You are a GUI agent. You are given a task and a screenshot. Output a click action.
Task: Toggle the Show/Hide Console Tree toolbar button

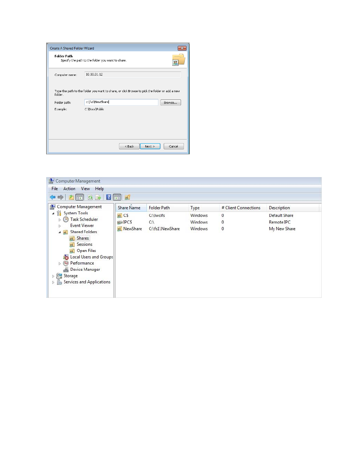[80, 197]
